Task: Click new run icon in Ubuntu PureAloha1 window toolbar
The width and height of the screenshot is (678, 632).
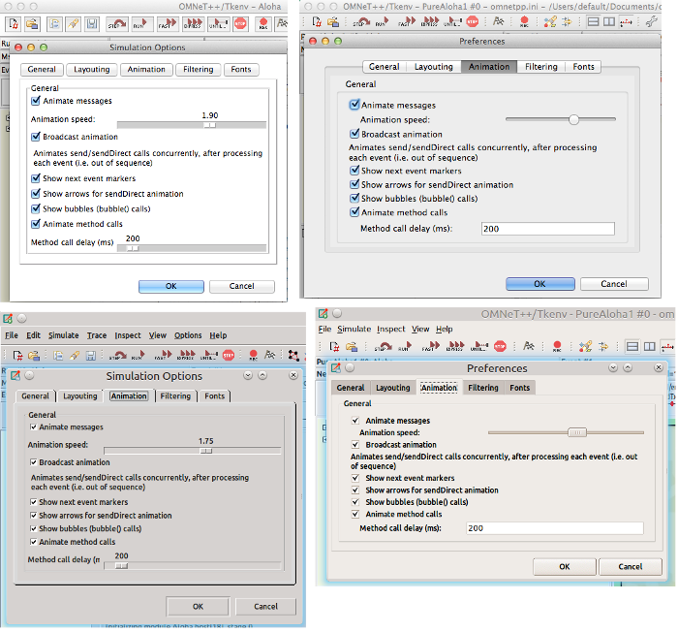Action: 334,346
